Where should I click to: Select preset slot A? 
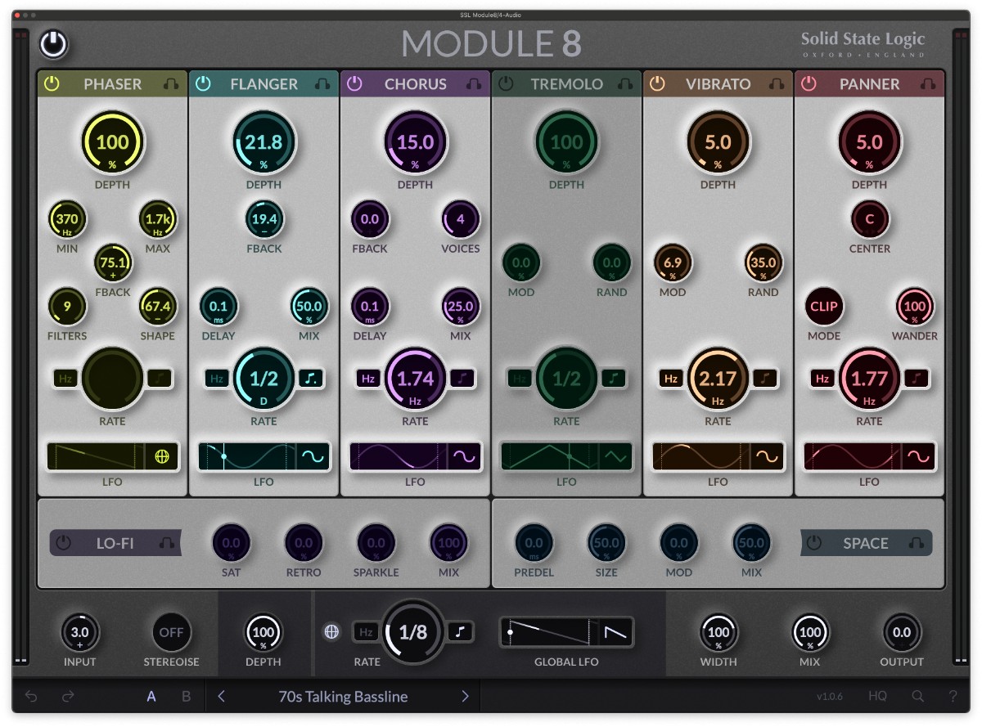click(151, 696)
